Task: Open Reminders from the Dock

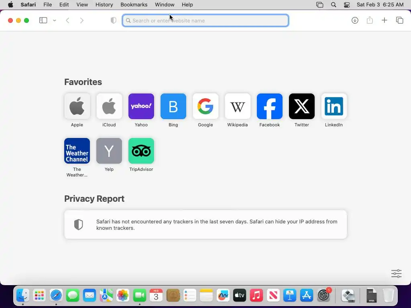Action: pyautogui.click(x=189, y=296)
